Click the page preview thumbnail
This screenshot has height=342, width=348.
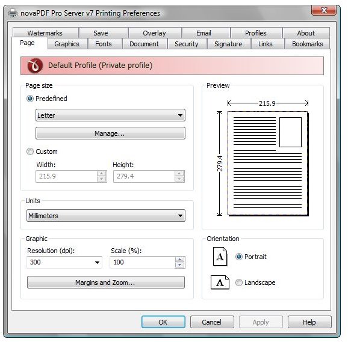pos(268,163)
